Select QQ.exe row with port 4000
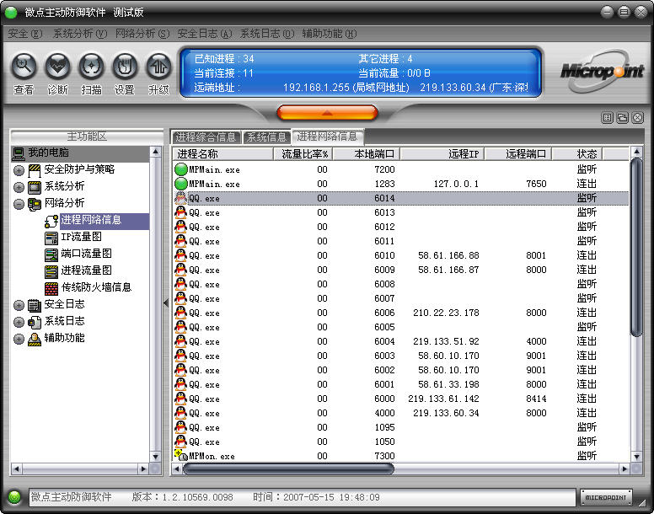654x514 pixels. click(401, 413)
